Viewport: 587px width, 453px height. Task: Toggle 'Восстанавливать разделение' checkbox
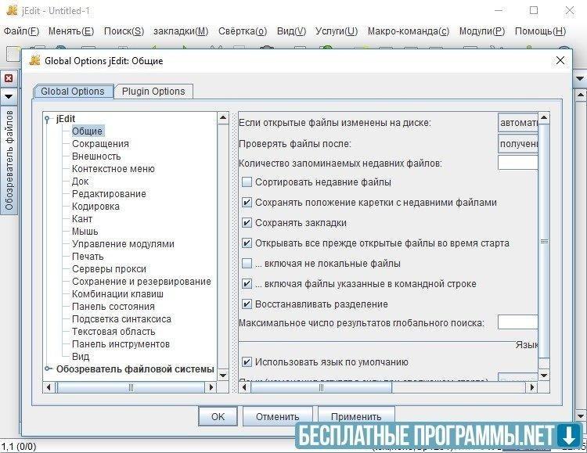point(247,304)
